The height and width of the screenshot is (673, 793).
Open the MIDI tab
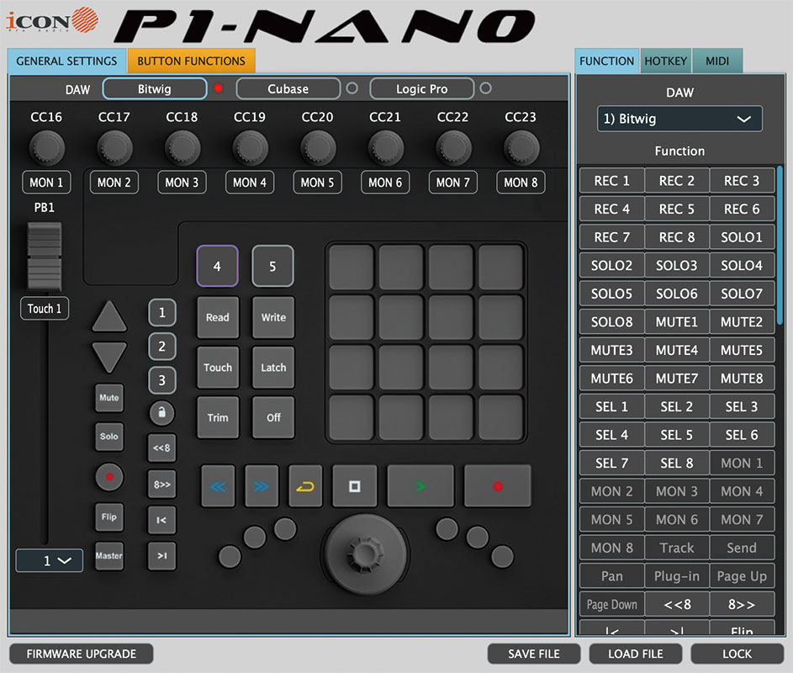pyautogui.click(x=717, y=61)
